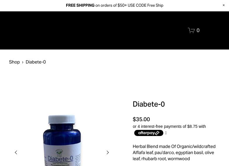Show the previous product image
229x166 pixels.
pos(16,152)
